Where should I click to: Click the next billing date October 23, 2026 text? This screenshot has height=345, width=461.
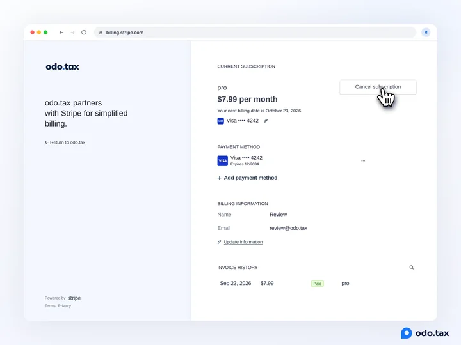(259, 111)
